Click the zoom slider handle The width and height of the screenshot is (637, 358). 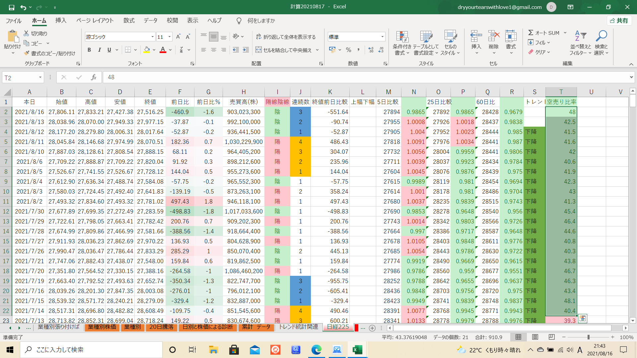tap(588, 337)
